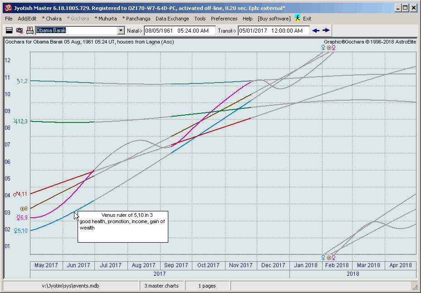Open the Data Exchange menu
The height and width of the screenshot is (293, 421).
coord(172,19)
